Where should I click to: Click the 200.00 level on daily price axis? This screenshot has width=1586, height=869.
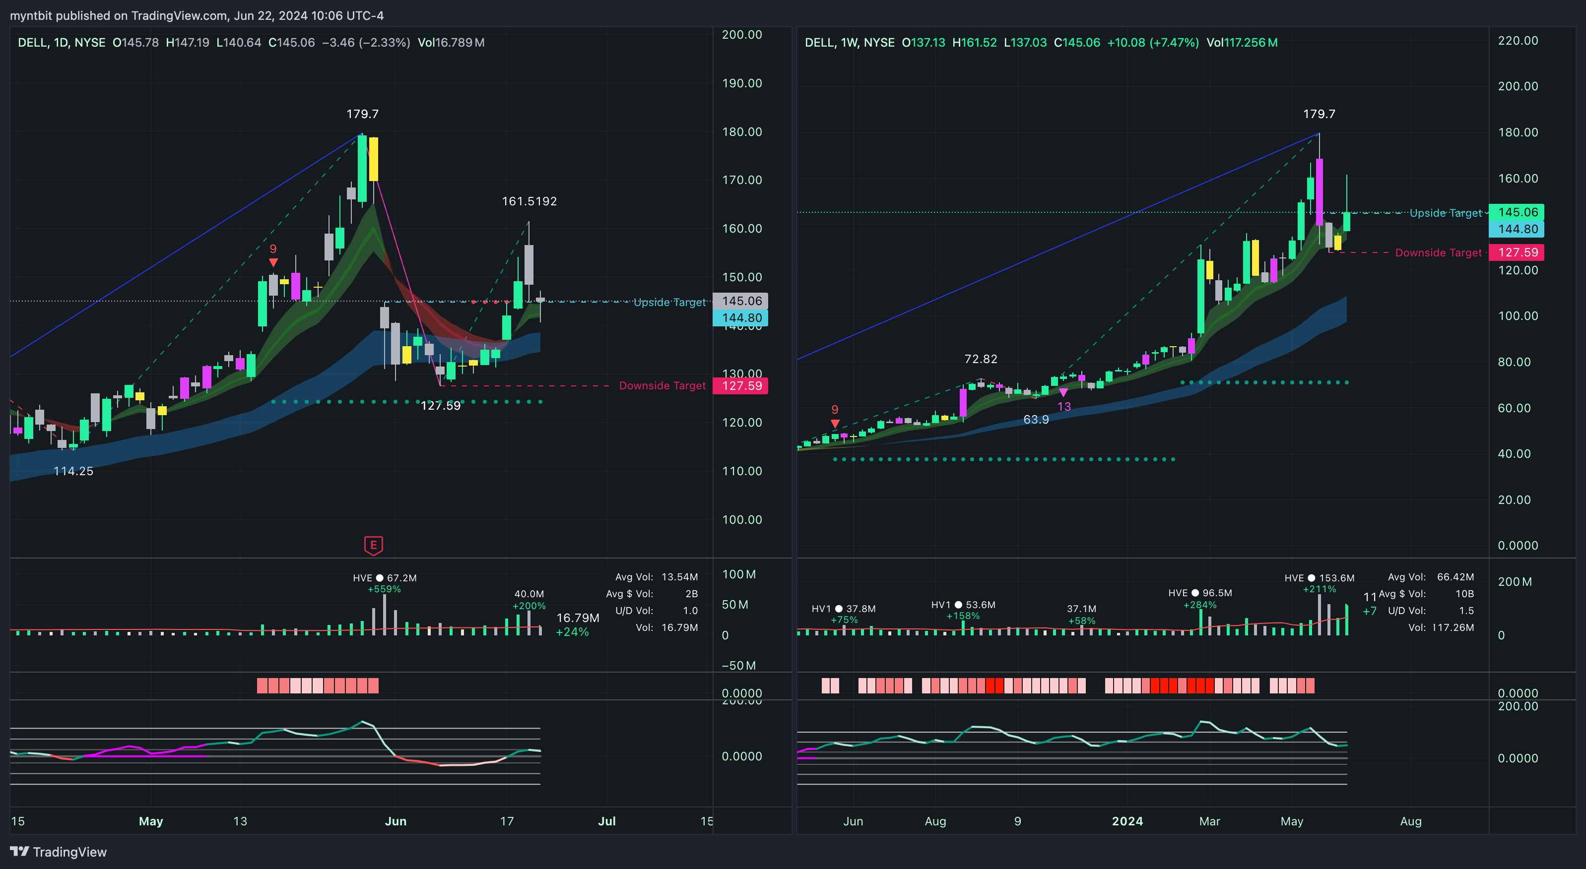click(742, 34)
